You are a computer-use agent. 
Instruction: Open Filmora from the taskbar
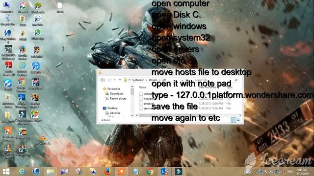click(x=179, y=172)
